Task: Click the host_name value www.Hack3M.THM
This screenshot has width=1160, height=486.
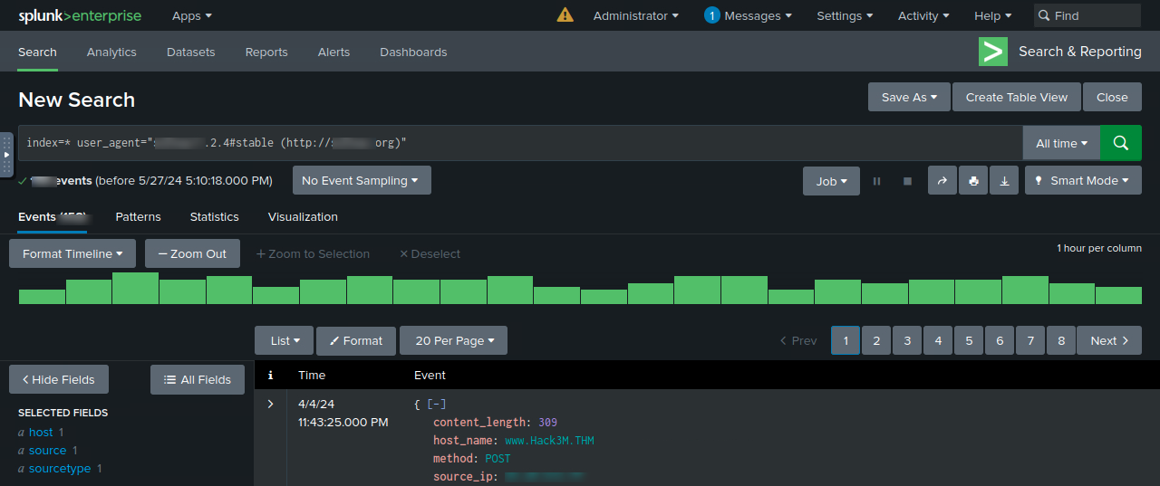Action: 549,441
